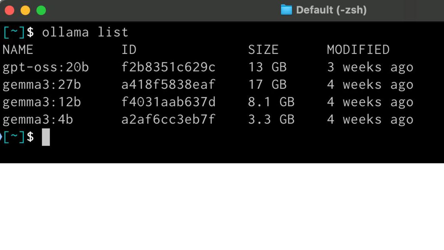Click the ID f4031aab637d

point(168,102)
